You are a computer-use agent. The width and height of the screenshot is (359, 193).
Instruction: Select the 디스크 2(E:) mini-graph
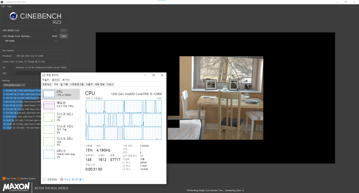(49, 142)
